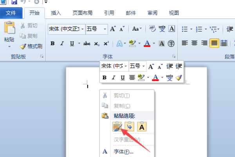Choose Merge Formatting paste option icon
The height and width of the screenshot is (157, 235).
[x=129, y=126]
